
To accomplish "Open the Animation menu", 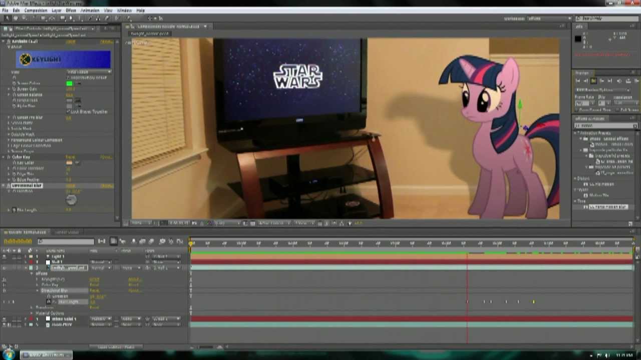I will [x=90, y=10].
